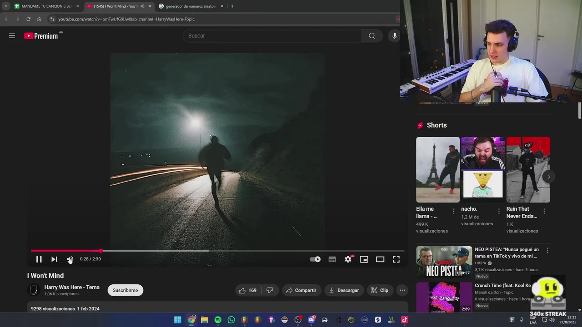Screen dimensions: 582x327
Task: Skip to the next video
Action: (x=54, y=259)
